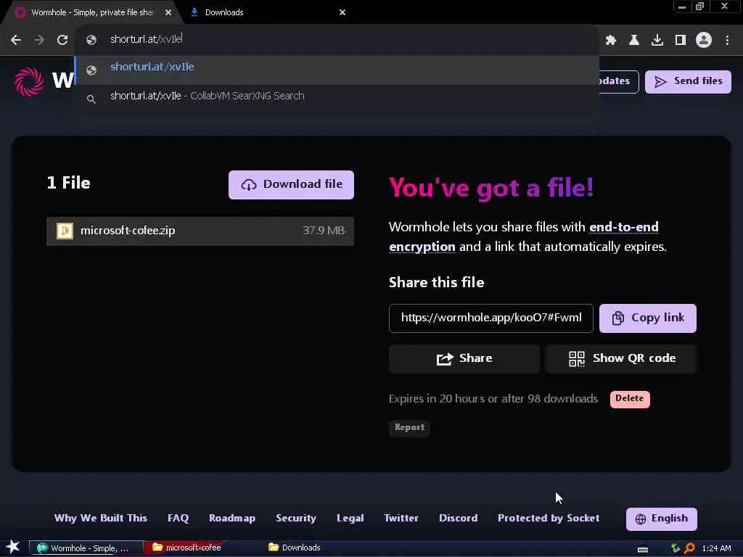Click the magnifier search tray icon
The image size is (743, 557).
point(690,548)
